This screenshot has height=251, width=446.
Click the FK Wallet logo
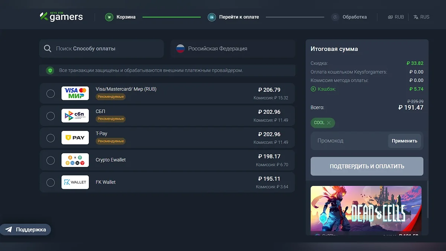pyautogui.click(x=75, y=182)
